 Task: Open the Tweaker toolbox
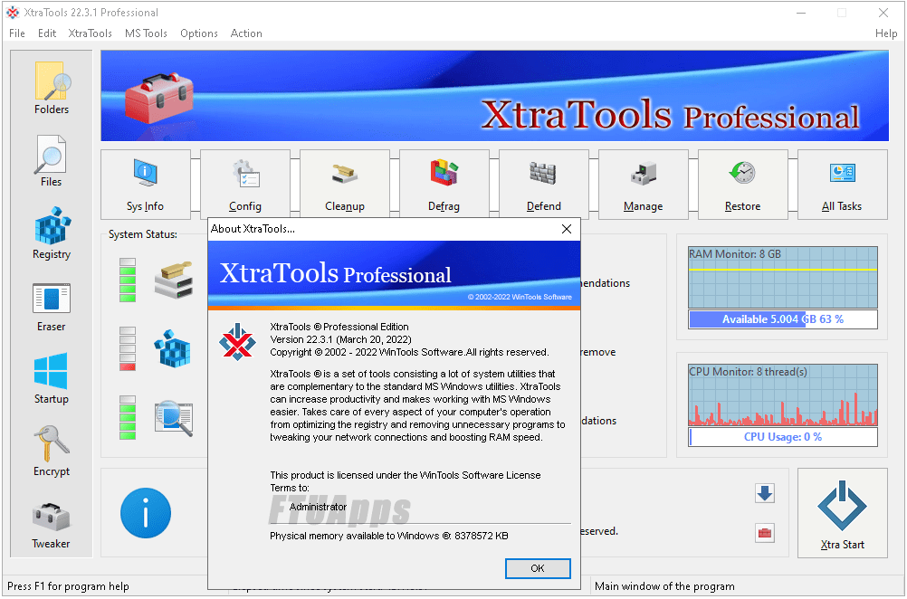click(x=52, y=525)
